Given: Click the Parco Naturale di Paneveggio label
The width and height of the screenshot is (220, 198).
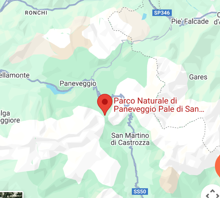Looking at the screenshot, I should (x=159, y=105).
